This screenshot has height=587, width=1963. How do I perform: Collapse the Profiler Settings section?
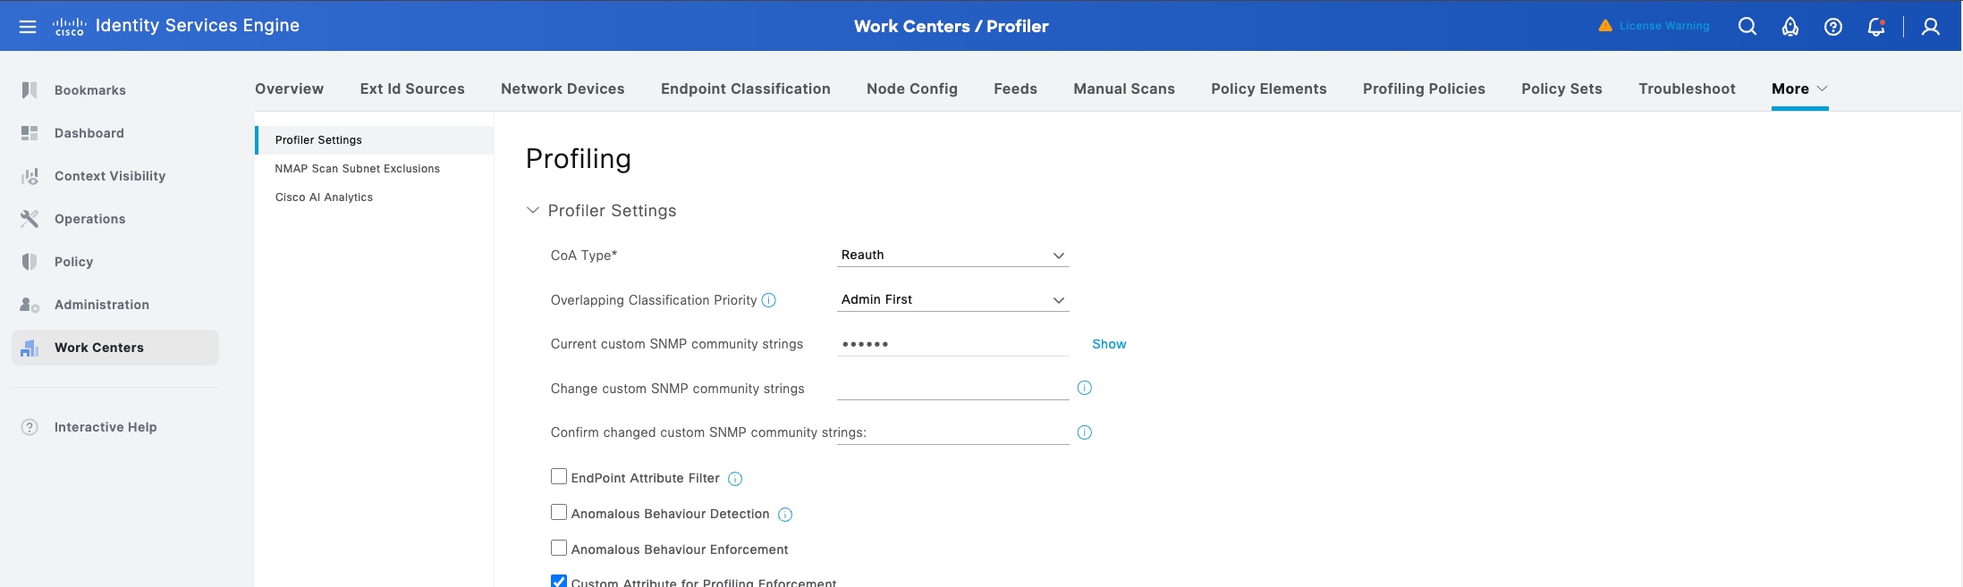click(x=533, y=211)
